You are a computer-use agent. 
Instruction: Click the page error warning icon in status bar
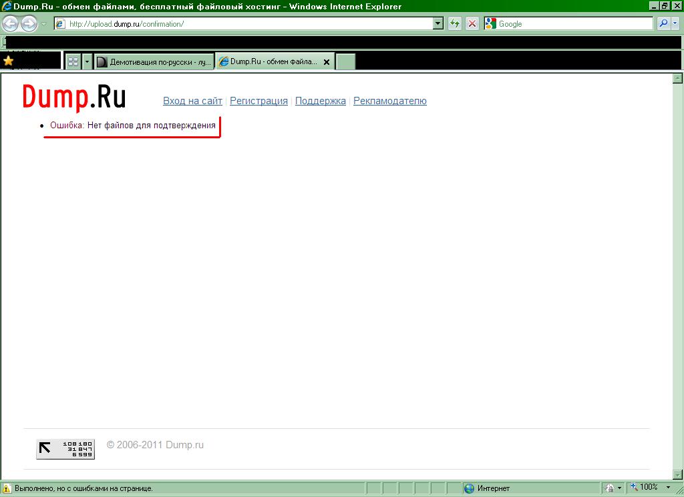(x=7, y=488)
